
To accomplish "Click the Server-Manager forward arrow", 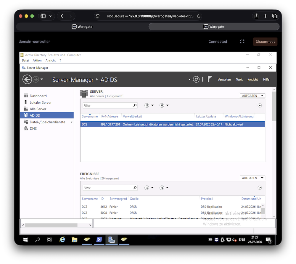I will [x=36, y=79].
